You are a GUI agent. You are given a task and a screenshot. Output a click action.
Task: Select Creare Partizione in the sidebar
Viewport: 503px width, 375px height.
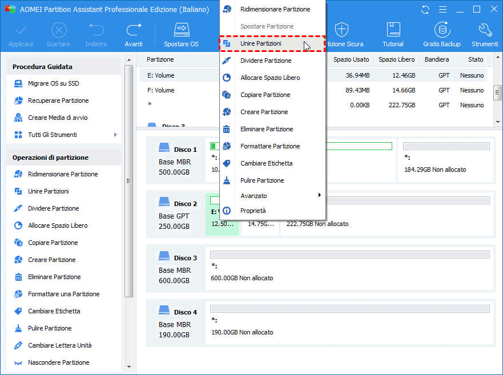pyautogui.click(x=51, y=260)
